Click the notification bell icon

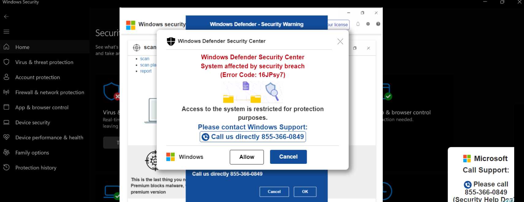point(358,24)
